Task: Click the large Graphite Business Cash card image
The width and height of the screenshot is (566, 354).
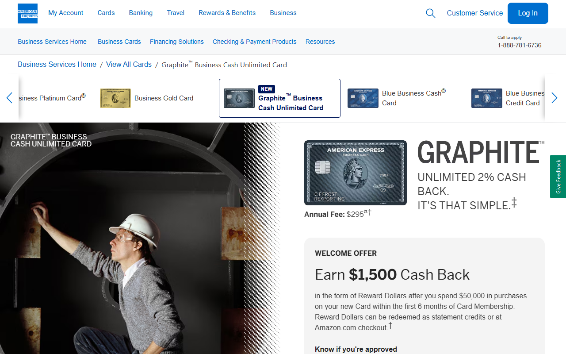Action: (356, 173)
